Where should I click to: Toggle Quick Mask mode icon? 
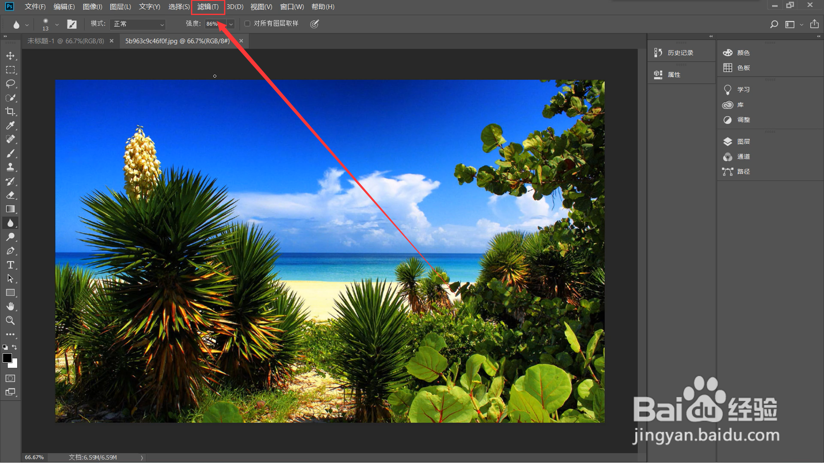coord(10,378)
